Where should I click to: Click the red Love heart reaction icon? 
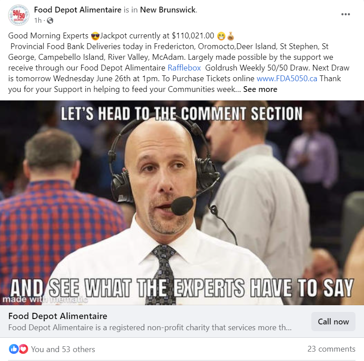[x=23, y=349]
